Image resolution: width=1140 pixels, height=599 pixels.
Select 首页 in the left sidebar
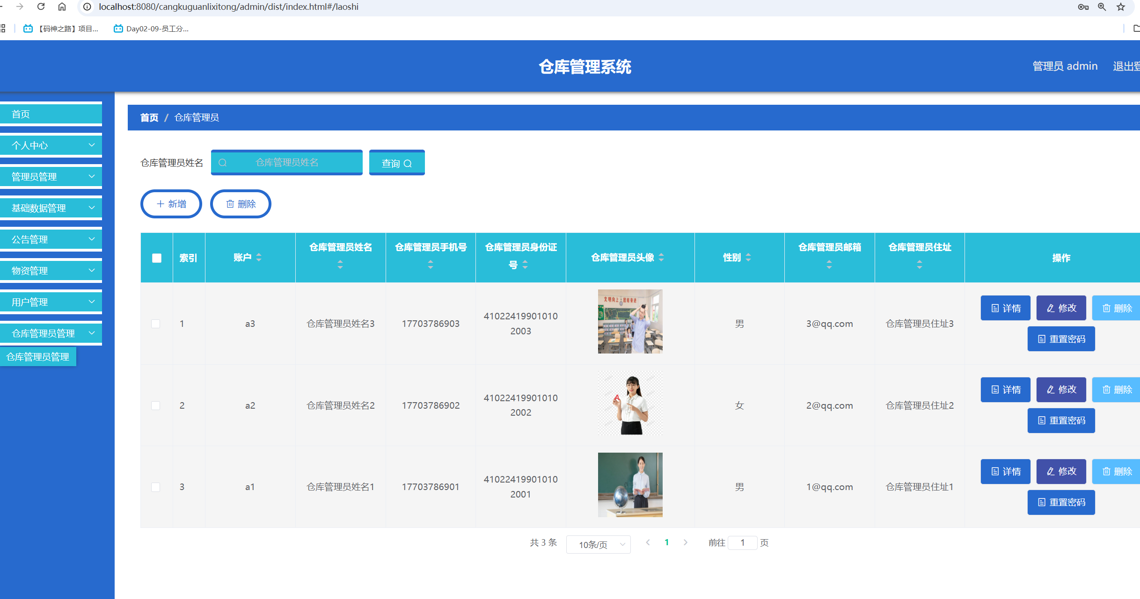click(21, 114)
